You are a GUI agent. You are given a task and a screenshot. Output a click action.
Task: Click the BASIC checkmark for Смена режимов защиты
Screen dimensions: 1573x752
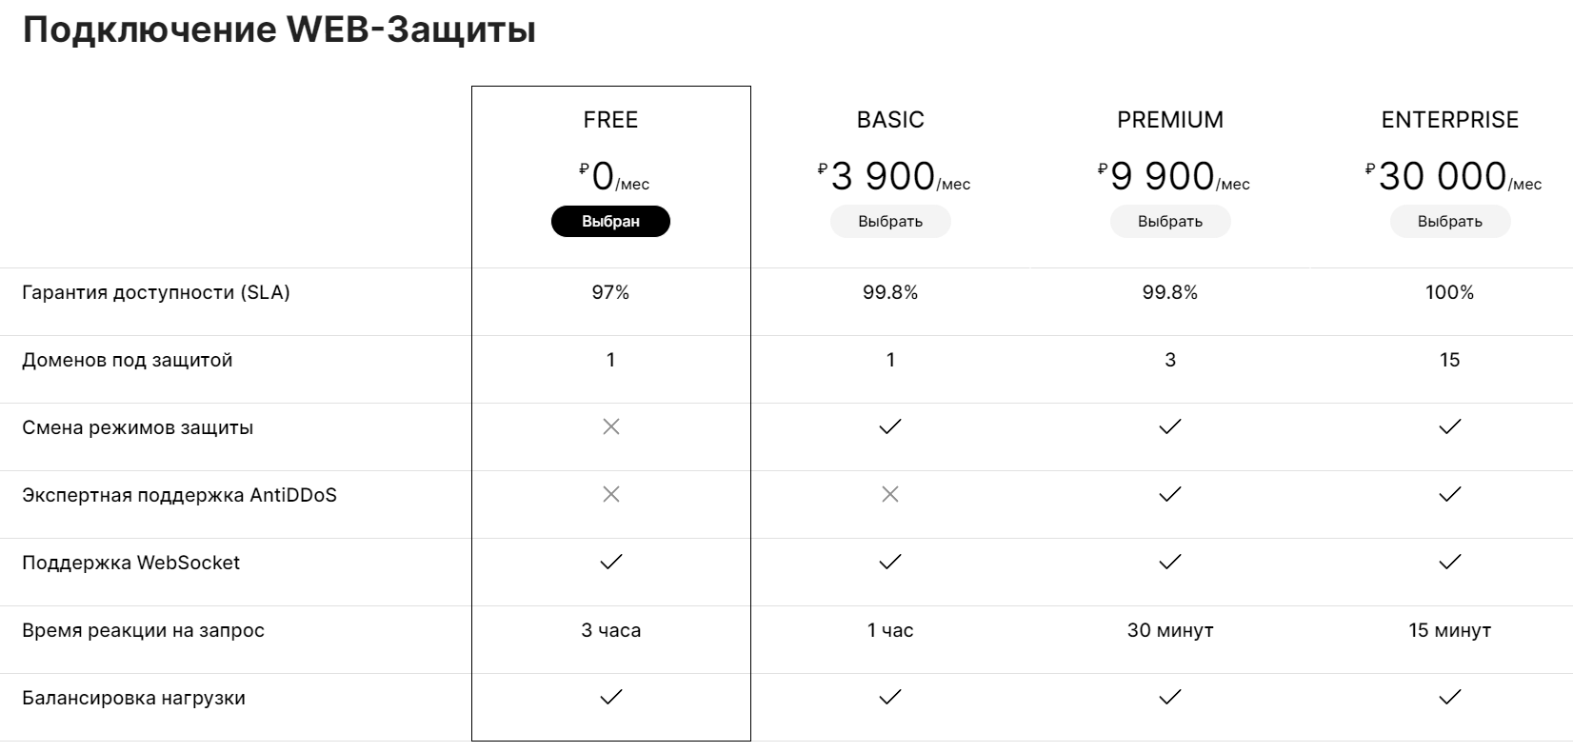coord(890,426)
